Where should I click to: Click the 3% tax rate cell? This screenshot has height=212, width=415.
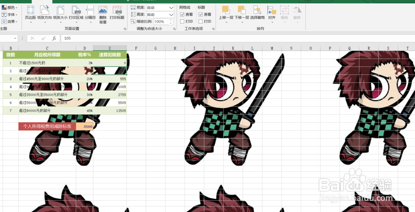[x=84, y=63]
